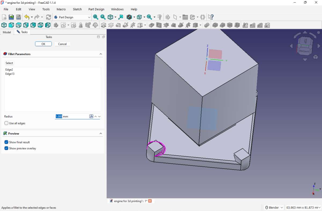Open the Sketch menu
322x211 pixels.
point(77,9)
